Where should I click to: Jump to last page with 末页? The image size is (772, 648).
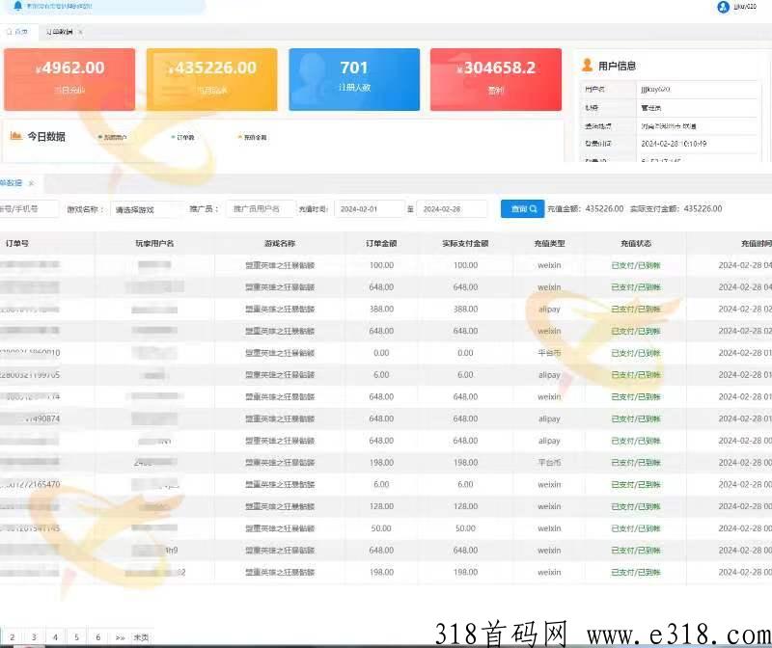[x=141, y=636]
